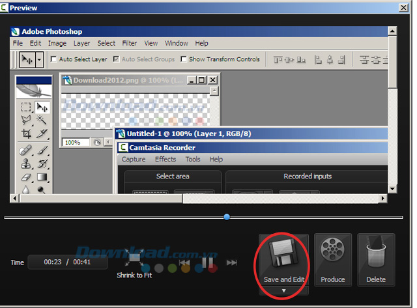Click the time display 00:23 / 00:41

68,262
